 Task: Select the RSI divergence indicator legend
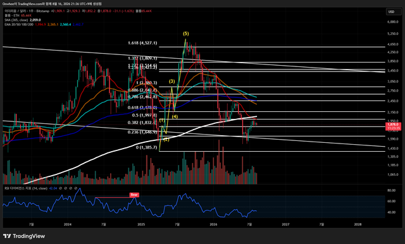(x=26, y=188)
